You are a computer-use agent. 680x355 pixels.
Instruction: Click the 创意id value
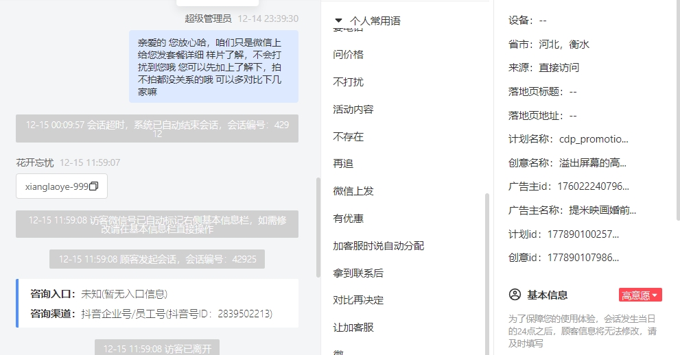(583, 258)
